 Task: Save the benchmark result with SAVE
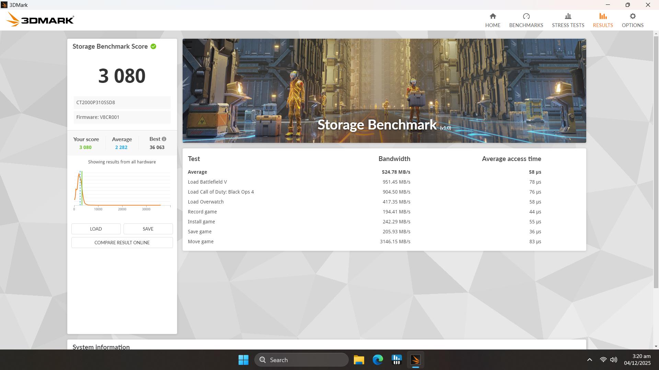coord(148,229)
